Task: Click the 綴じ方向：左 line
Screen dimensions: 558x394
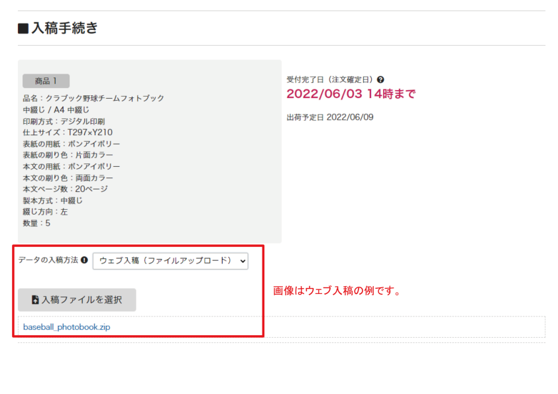Action: coord(45,212)
